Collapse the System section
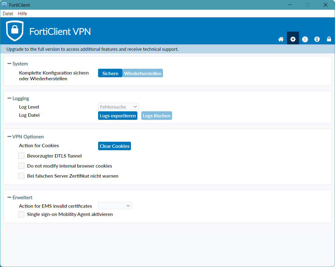The width and height of the screenshot is (335, 267). click(9, 64)
